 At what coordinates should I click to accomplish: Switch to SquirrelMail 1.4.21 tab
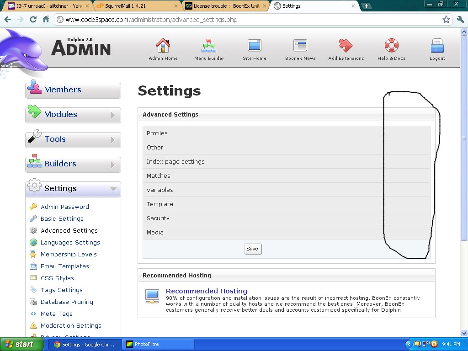(135, 6)
